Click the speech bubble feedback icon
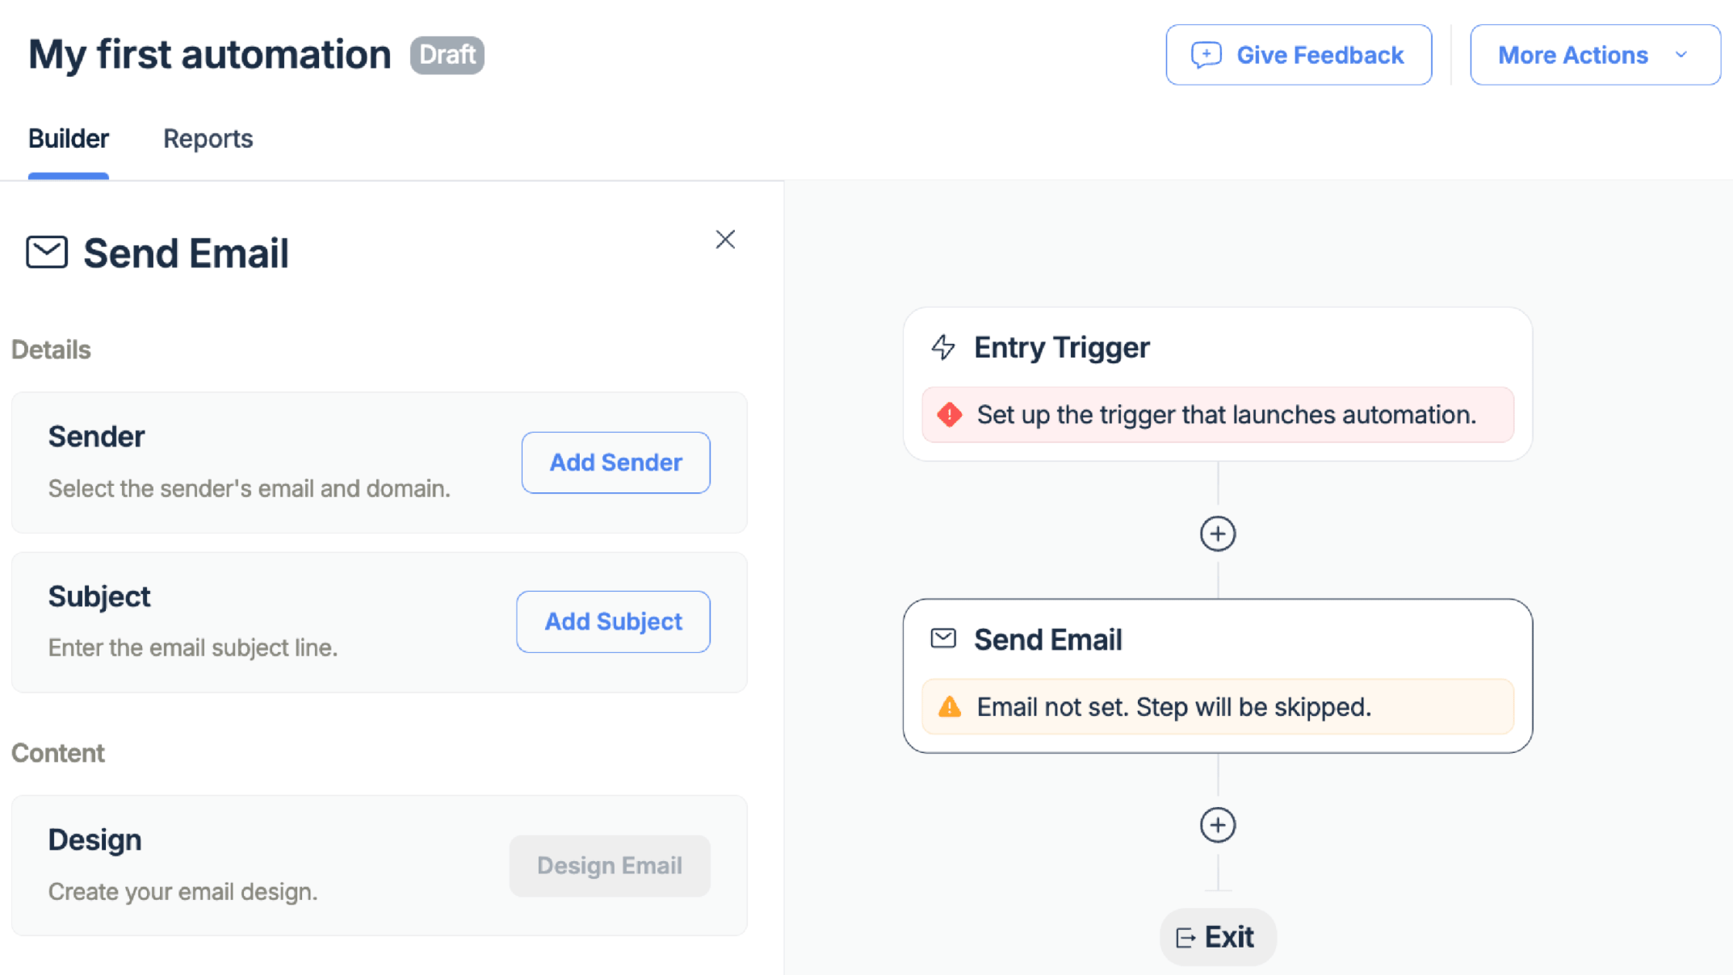Image resolution: width=1733 pixels, height=975 pixels. [1206, 55]
